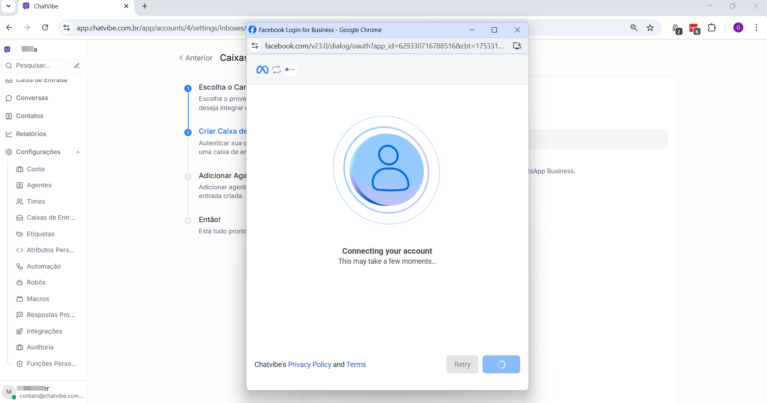
Task: Click the Configurações gear icon
Action: click(x=9, y=152)
